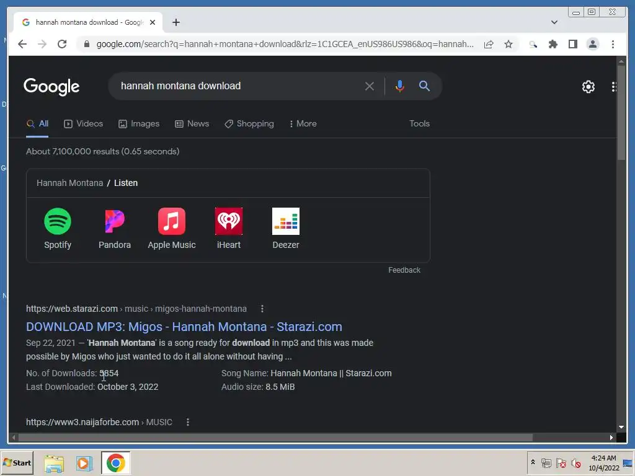
Task: Click the muted volume tray icon
Action: click(x=576, y=462)
